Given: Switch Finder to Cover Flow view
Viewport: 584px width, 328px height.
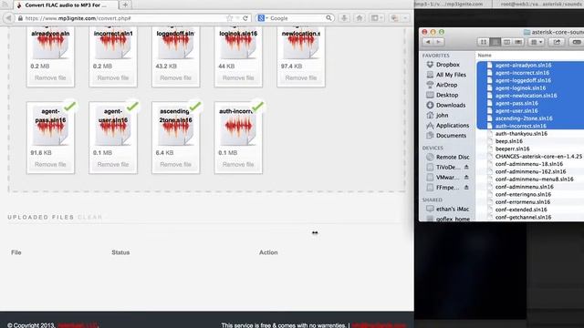Looking at the screenshot, I should pyautogui.click(x=518, y=42).
